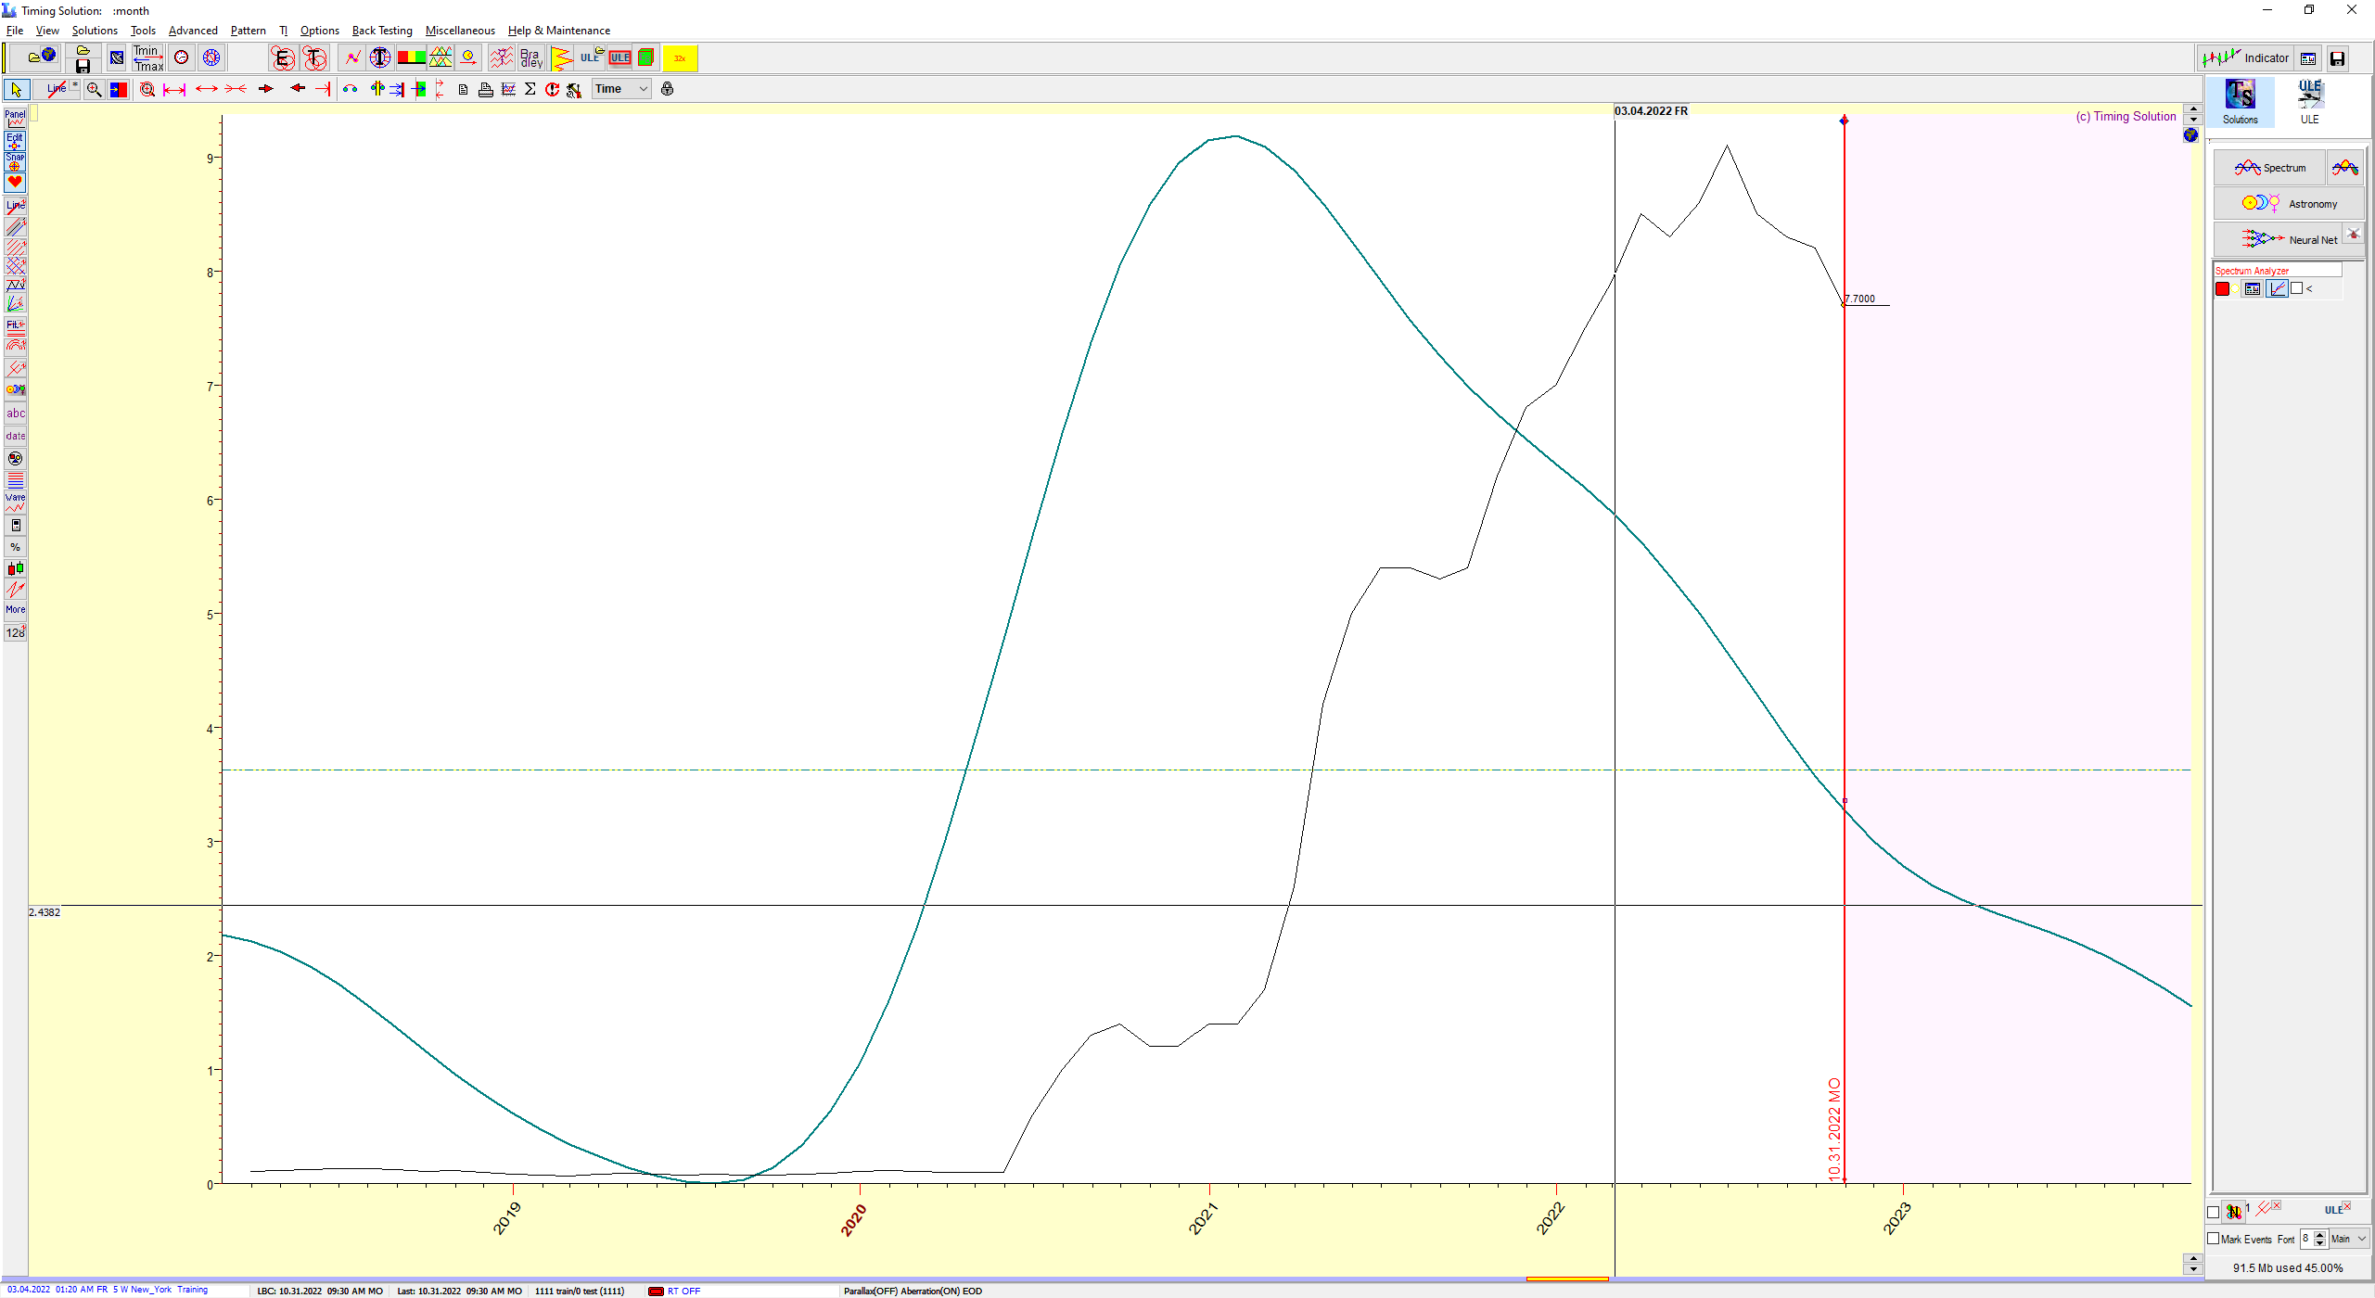Click the padlock lock icon
Image resolution: width=2375 pixels, height=1298 pixels.
click(x=667, y=89)
